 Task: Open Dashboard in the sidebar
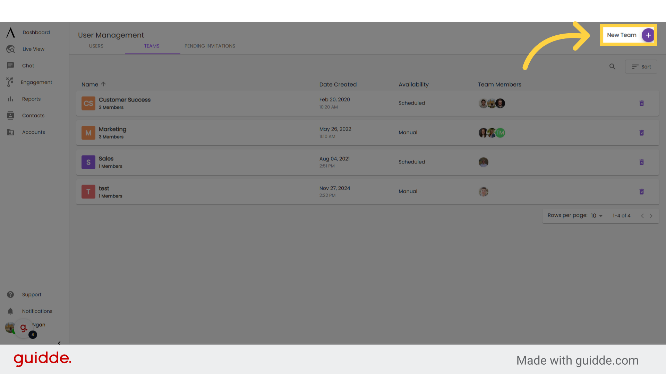tap(36, 33)
